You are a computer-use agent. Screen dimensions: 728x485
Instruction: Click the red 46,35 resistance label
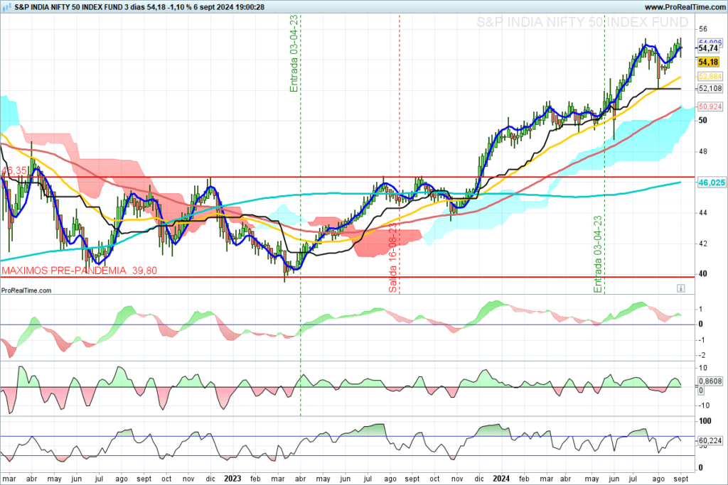(x=14, y=170)
